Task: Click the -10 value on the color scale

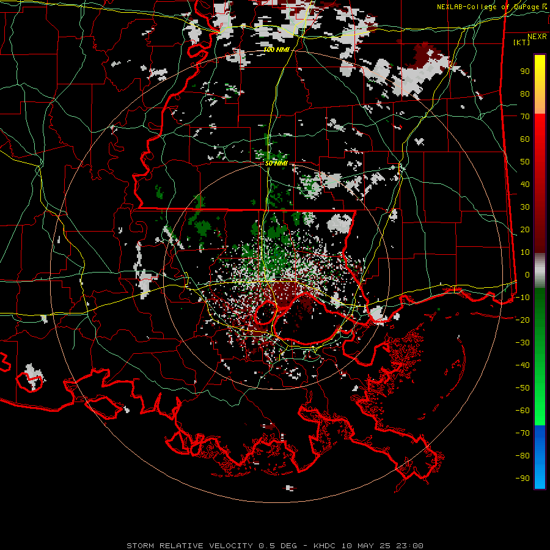Action: point(522,298)
